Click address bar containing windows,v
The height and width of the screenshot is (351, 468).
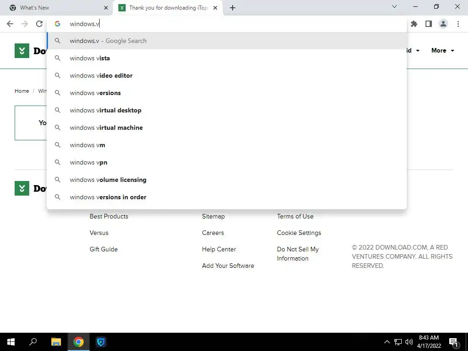pyautogui.click(x=227, y=24)
